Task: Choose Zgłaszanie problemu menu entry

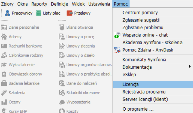Action: [x=143, y=28]
